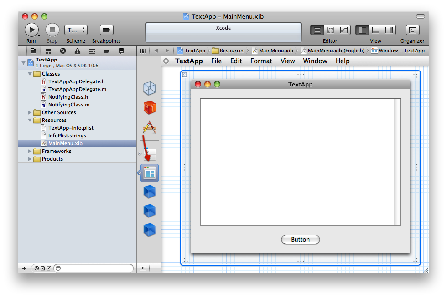Image resolution: width=447 pixels, height=298 pixels.
Task: Go forward in jump bar history
Action: (167, 51)
